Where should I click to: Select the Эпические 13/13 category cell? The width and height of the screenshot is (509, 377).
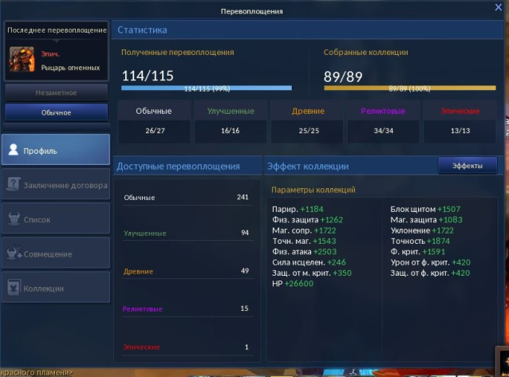(x=460, y=120)
